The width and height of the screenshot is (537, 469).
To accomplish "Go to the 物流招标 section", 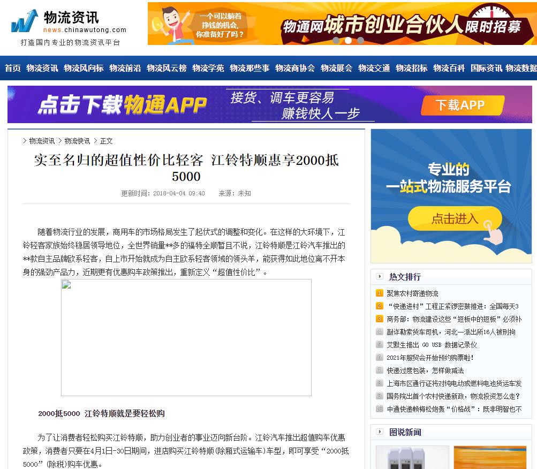I will point(411,68).
